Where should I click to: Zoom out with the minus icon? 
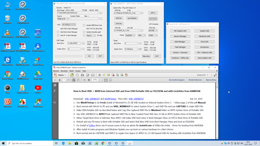point(84,80)
